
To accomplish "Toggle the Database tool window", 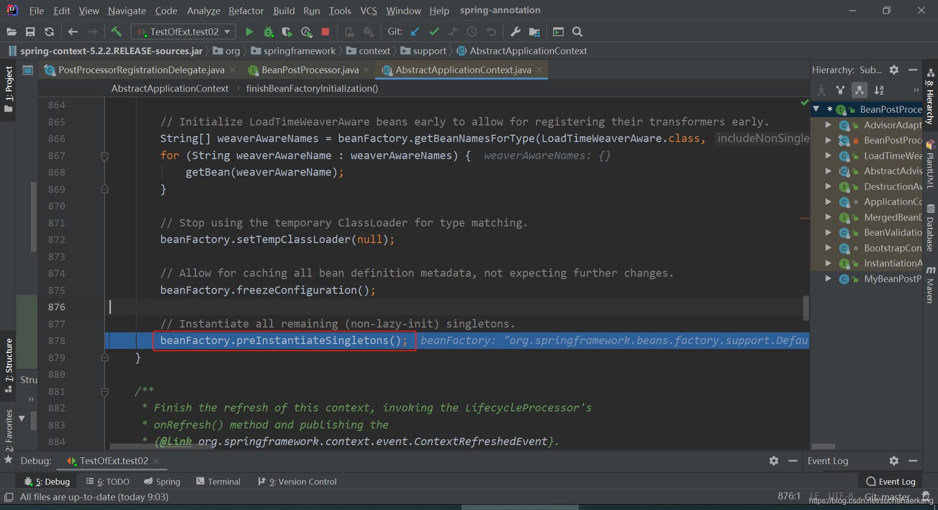I will pyautogui.click(x=930, y=228).
